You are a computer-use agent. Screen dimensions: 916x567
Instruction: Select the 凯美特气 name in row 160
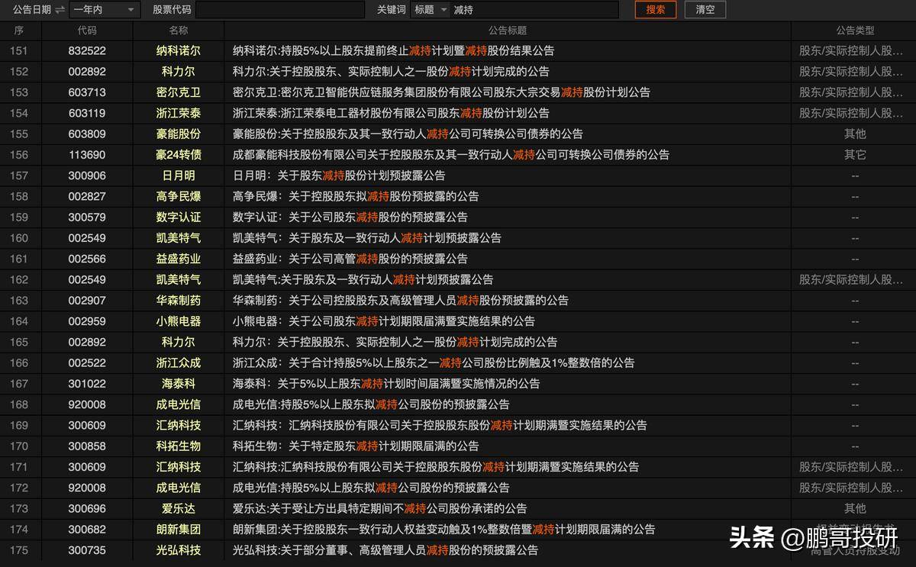click(x=178, y=237)
